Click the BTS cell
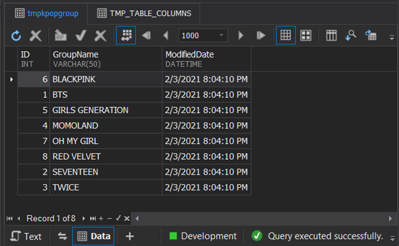The image size is (399, 246). point(106,95)
